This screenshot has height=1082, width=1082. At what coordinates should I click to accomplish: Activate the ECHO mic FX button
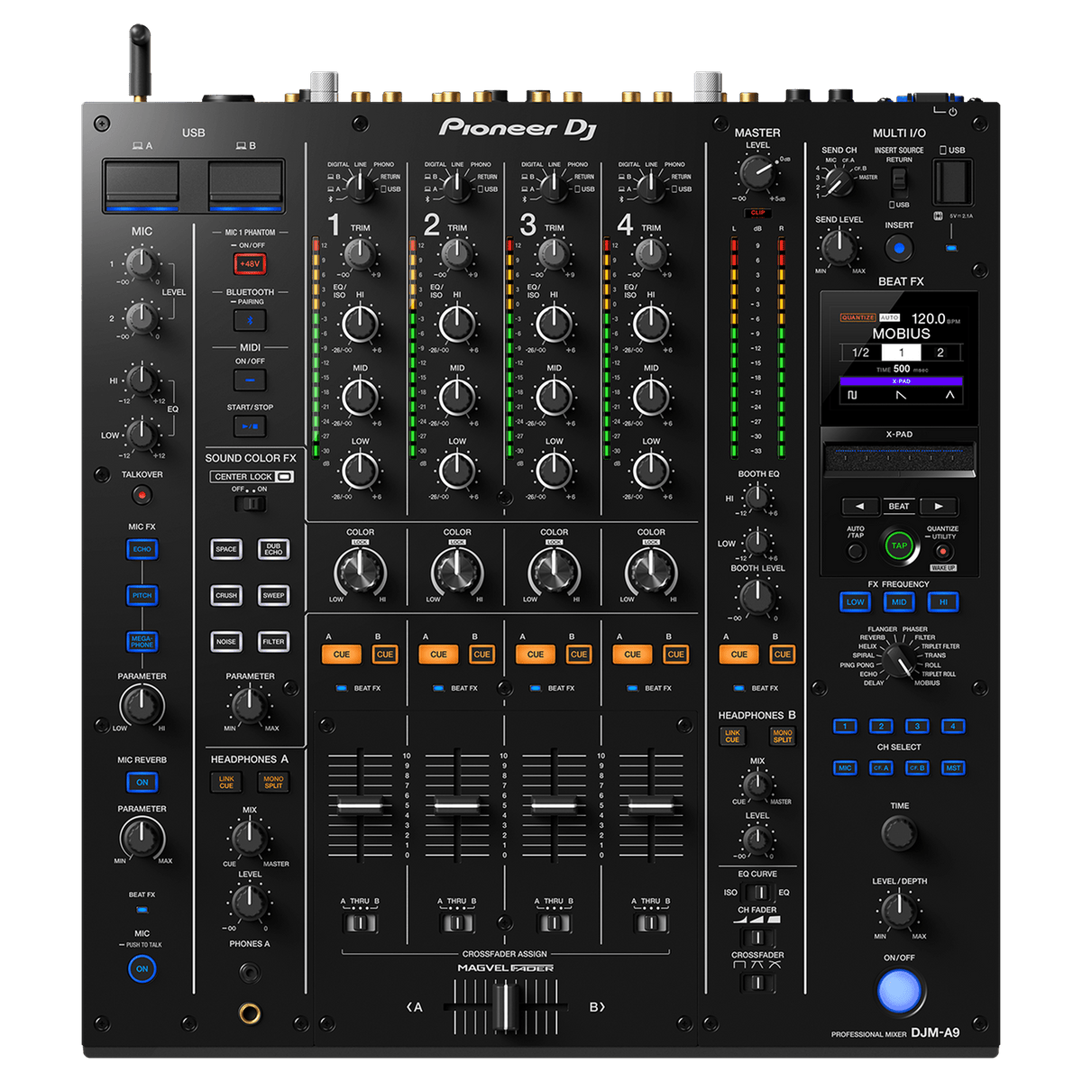click(x=142, y=549)
